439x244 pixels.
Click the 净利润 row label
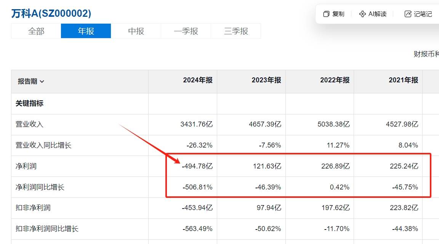click(x=26, y=166)
